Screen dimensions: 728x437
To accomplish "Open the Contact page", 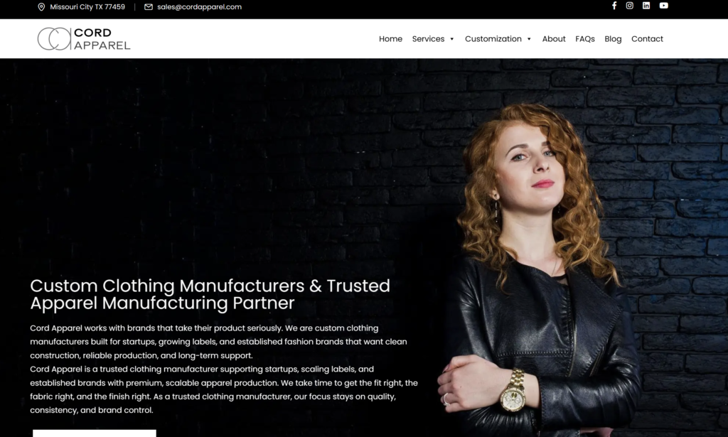I will 647,39.
